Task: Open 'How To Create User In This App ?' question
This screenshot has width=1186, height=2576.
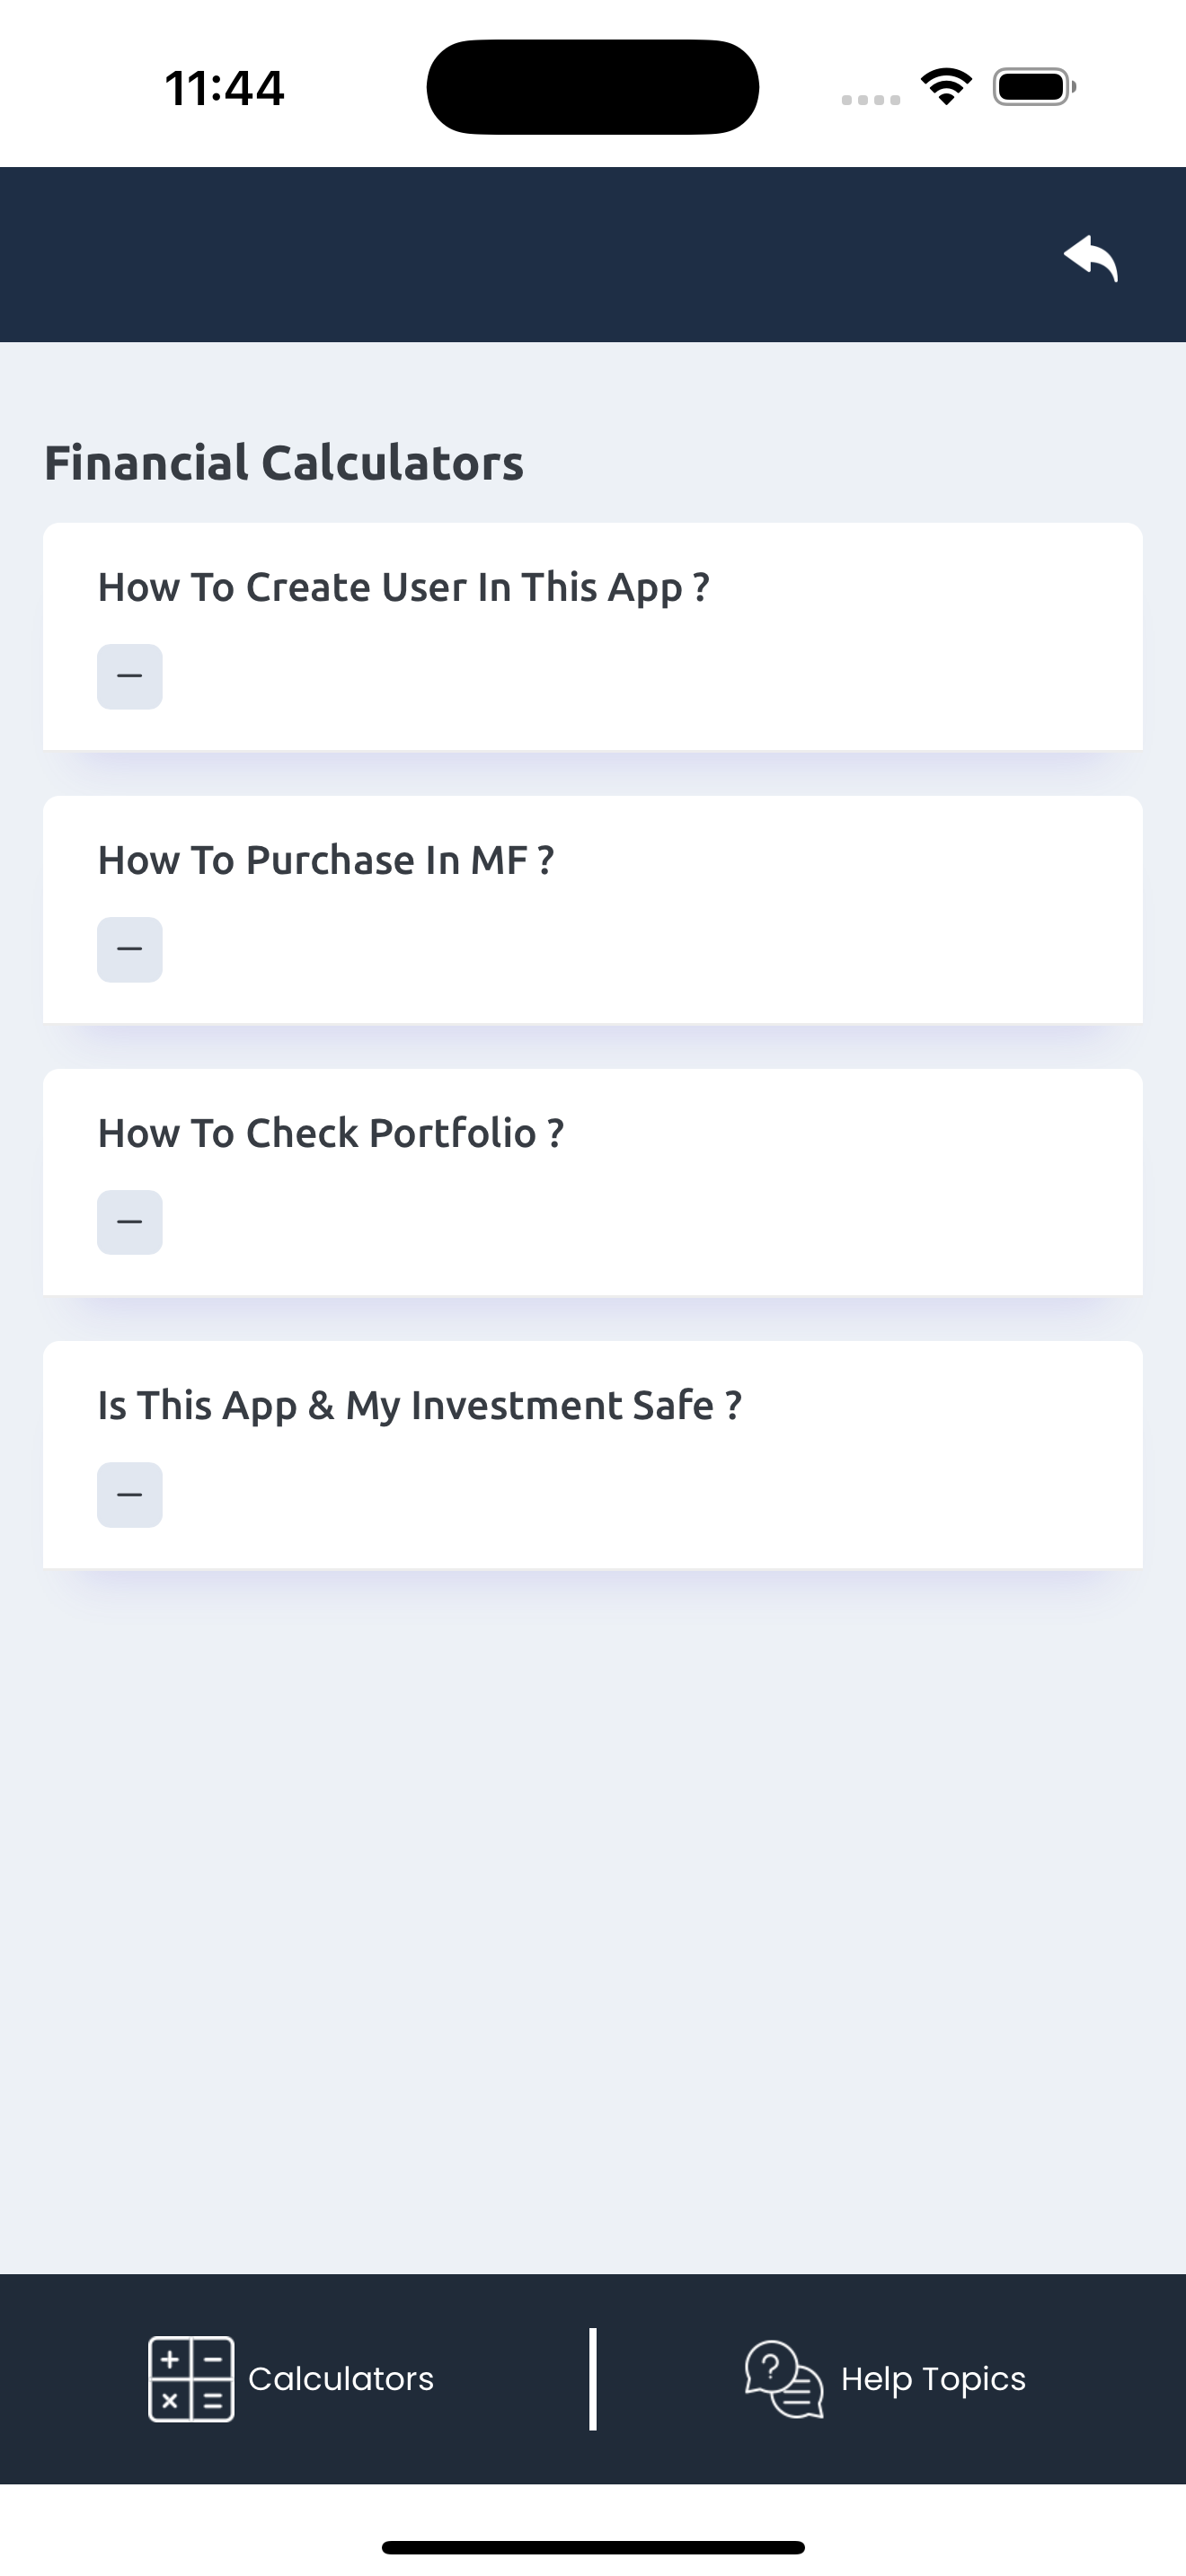Action: click(x=404, y=588)
